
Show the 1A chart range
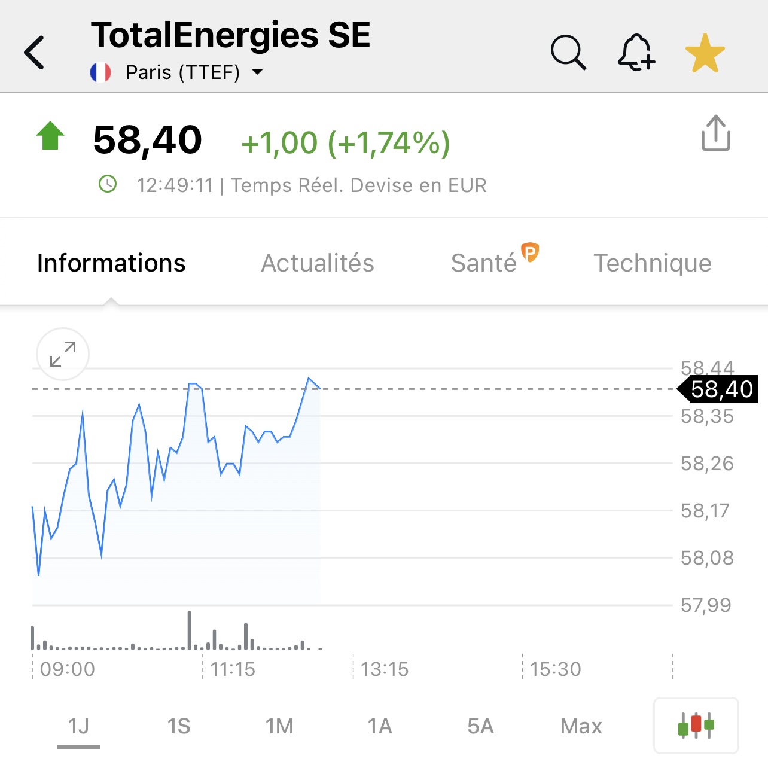[x=380, y=726]
